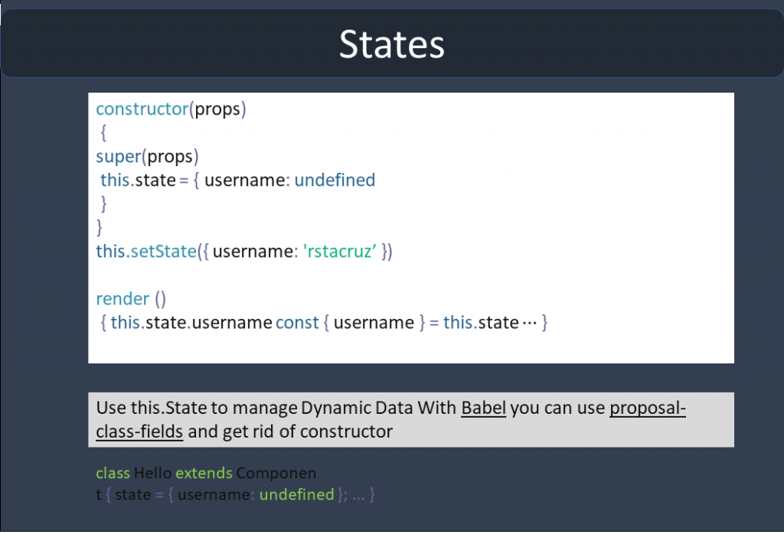Select the const keyword in the render body
784x534 pixels.
coord(297,323)
